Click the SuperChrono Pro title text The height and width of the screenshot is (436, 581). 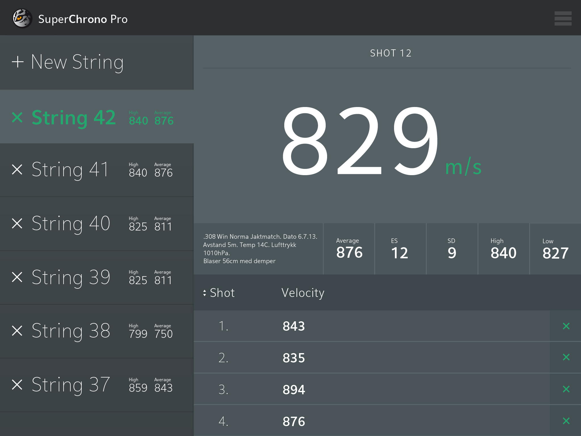click(x=83, y=19)
